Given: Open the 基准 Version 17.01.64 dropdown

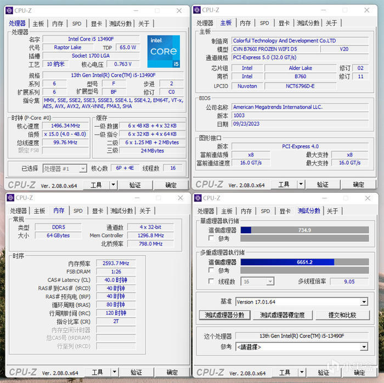Looking at the screenshot, I should 364,302.
